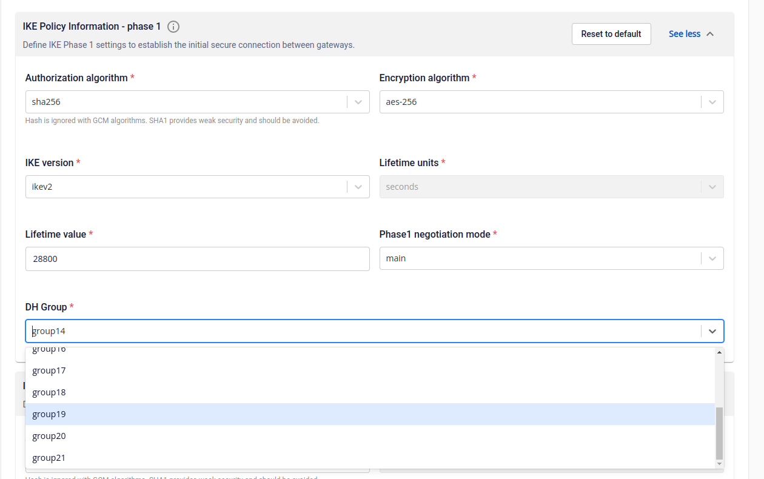
Task: Click the DH Group list scroll-down arrow
Action: click(720, 464)
